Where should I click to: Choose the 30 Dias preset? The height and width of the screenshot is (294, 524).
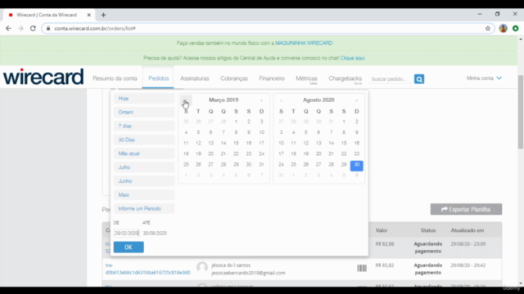(144, 140)
